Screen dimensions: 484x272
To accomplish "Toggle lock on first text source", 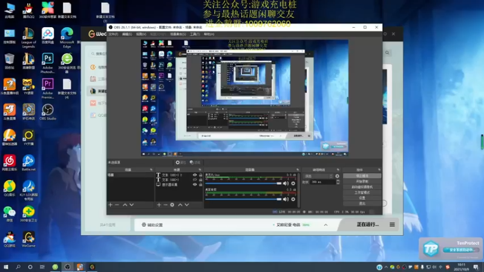I will coord(201,175).
